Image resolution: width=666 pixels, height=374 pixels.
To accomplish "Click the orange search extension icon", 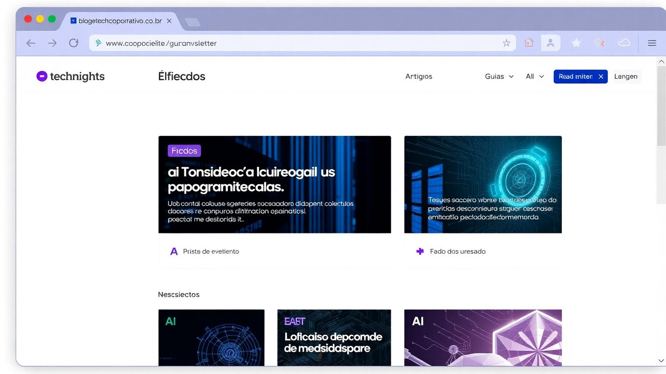I will (599, 42).
